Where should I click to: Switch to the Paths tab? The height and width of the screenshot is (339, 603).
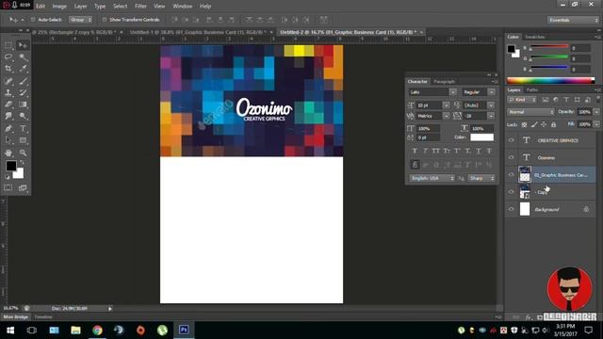click(532, 90)
